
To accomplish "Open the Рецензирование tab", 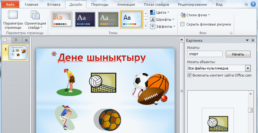I will (192, 4).
